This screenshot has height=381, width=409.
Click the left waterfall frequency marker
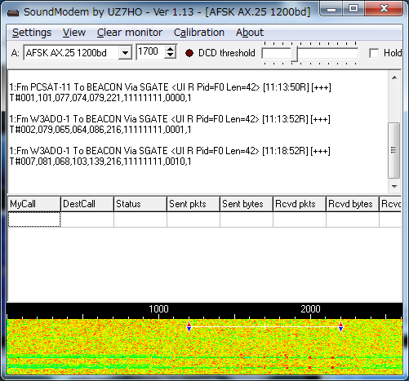pyautogui.click(x=189, y=327)
